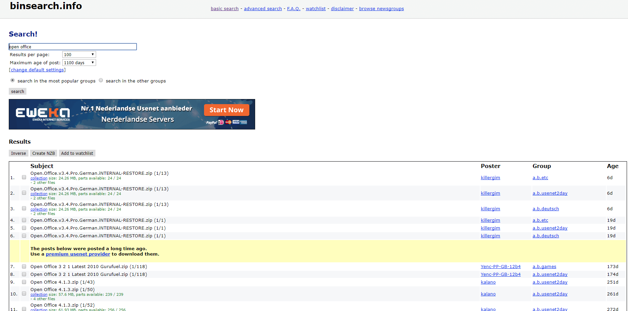Select search in the most popular groups
Viewport: 628px width, 311px height.
point(13,80)
